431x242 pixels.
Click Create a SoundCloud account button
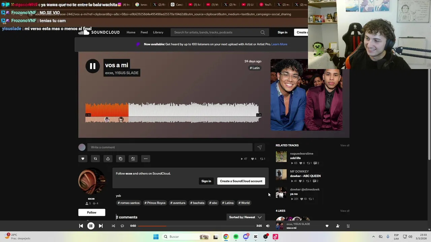click(241, 181)
